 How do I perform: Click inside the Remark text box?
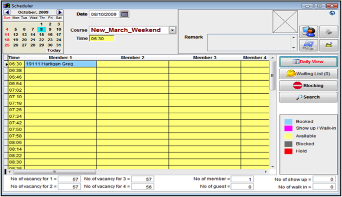point(249,43)
